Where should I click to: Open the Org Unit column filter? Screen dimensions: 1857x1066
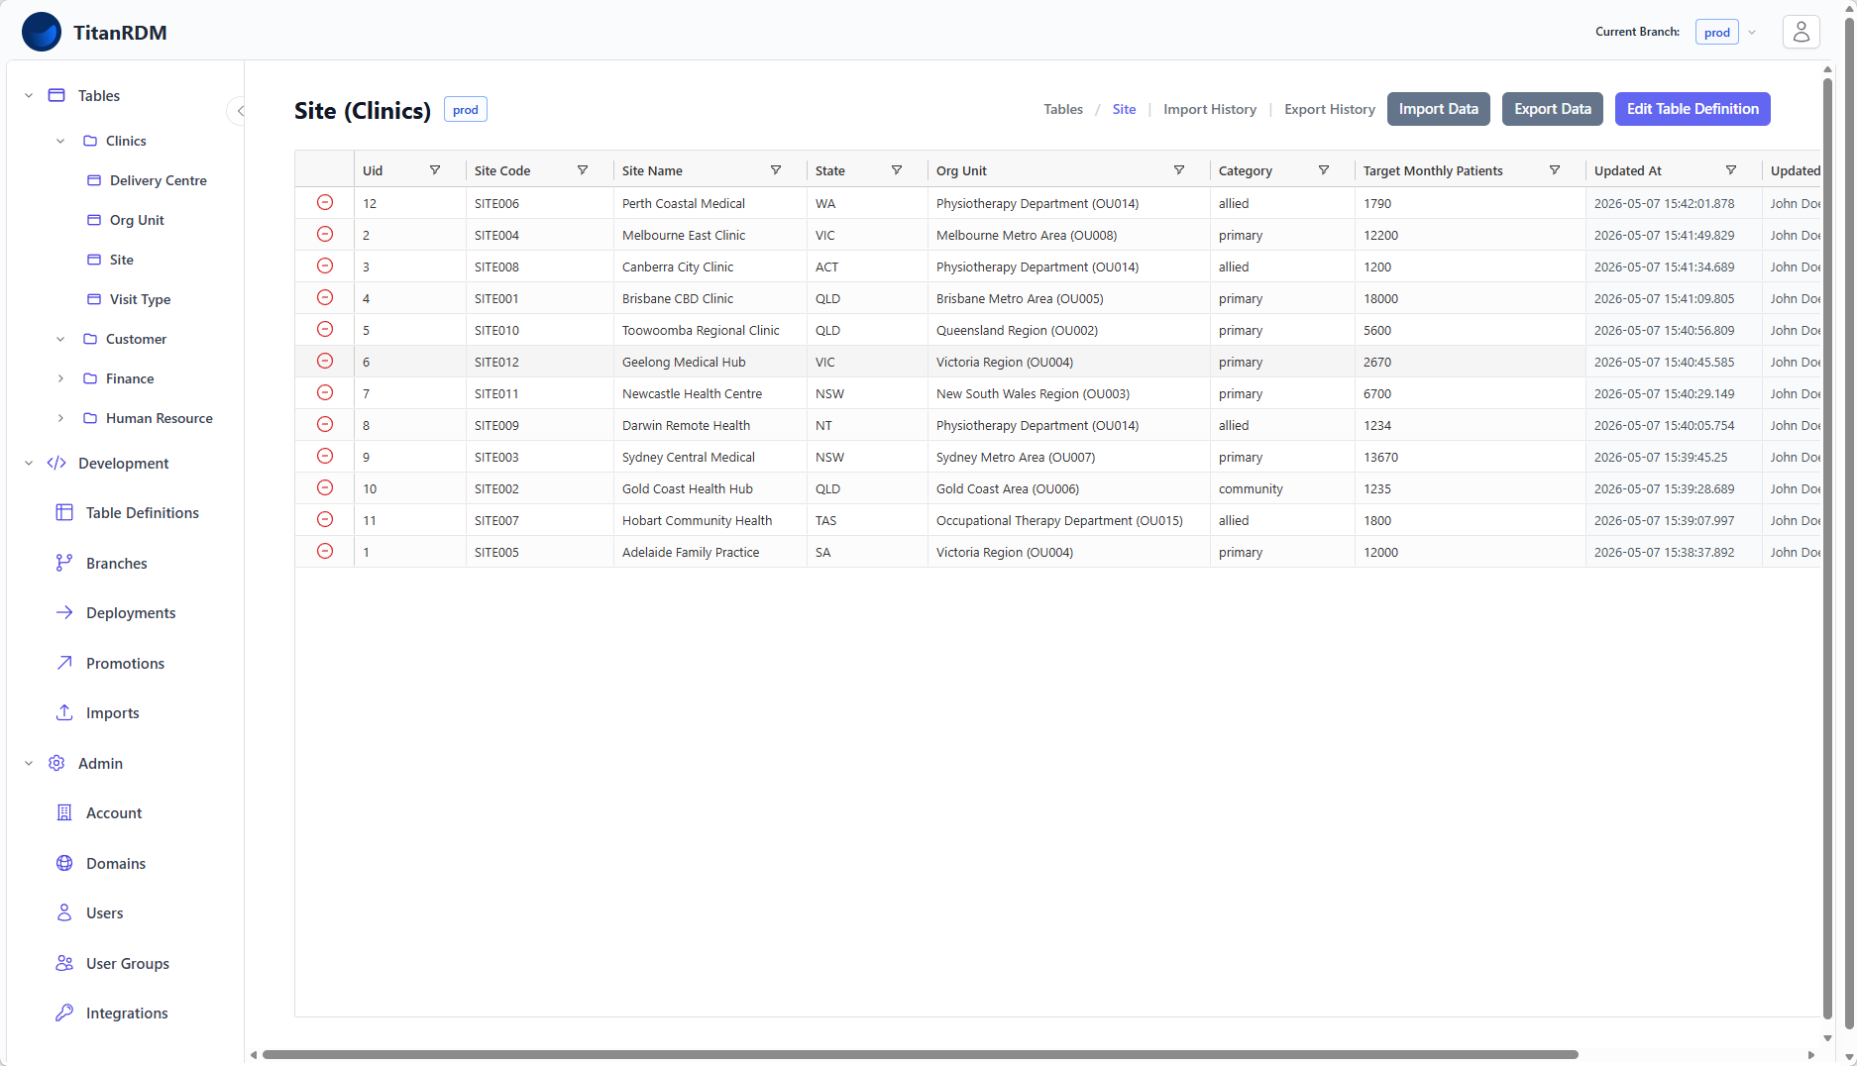tap(1179, 170)
